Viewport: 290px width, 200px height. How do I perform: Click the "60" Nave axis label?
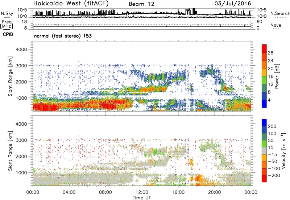[259, 22]
